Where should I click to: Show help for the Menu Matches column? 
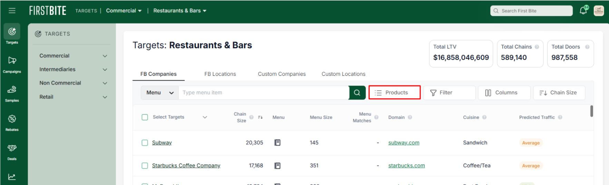(376, 117)
